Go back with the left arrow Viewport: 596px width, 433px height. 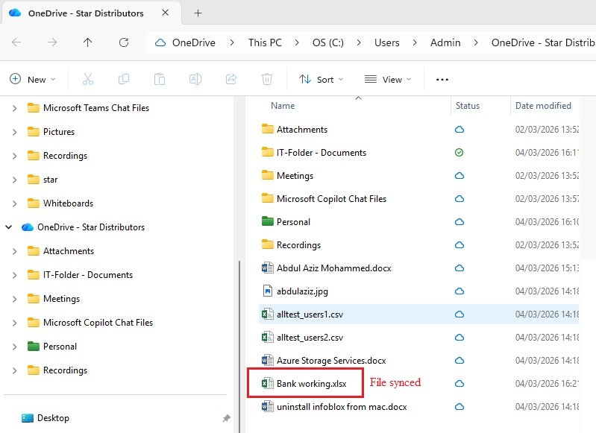pyautogui.click(x=16, y=42)
